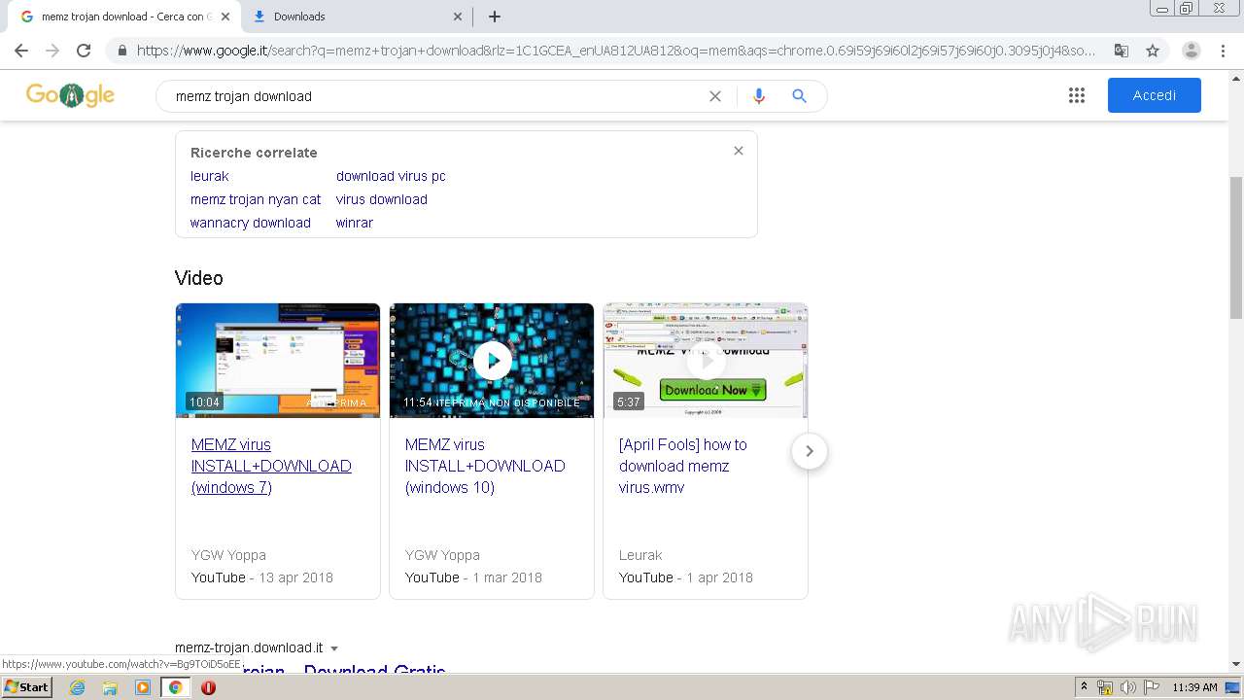Clear the search box text
The image size is (1244, 700).
tap(715, 96)
